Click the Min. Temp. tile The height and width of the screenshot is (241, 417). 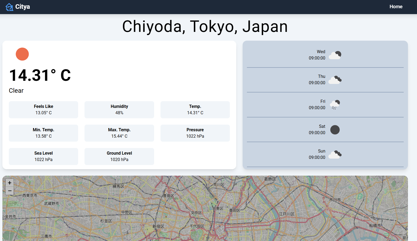(43, 133)
